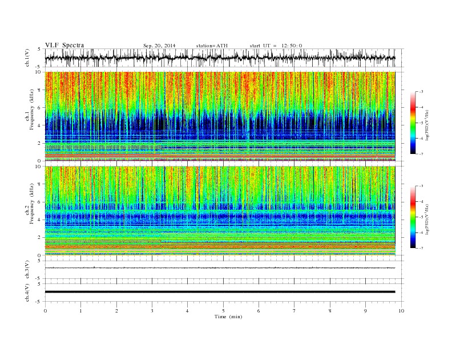Click time axis tick label "4"
This screenshot has width=452, height=349.
click(x=187, y=311)
